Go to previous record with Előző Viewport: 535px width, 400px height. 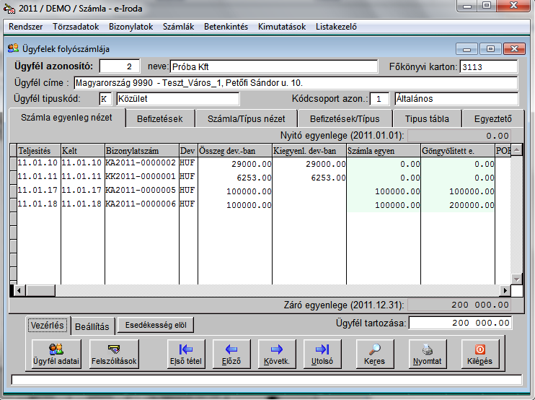(231, 353)
